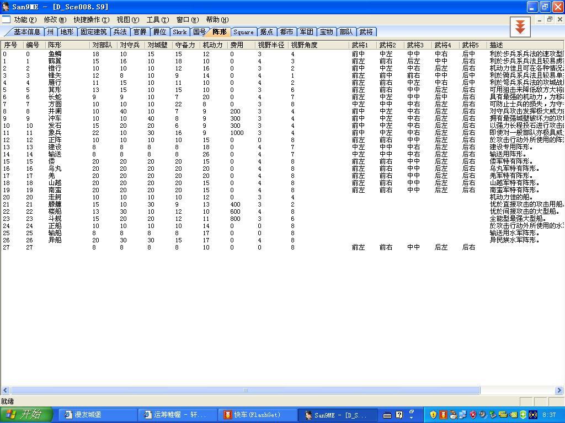
Task: Sort by the 机动力 column header
Action: coord(212,45)
